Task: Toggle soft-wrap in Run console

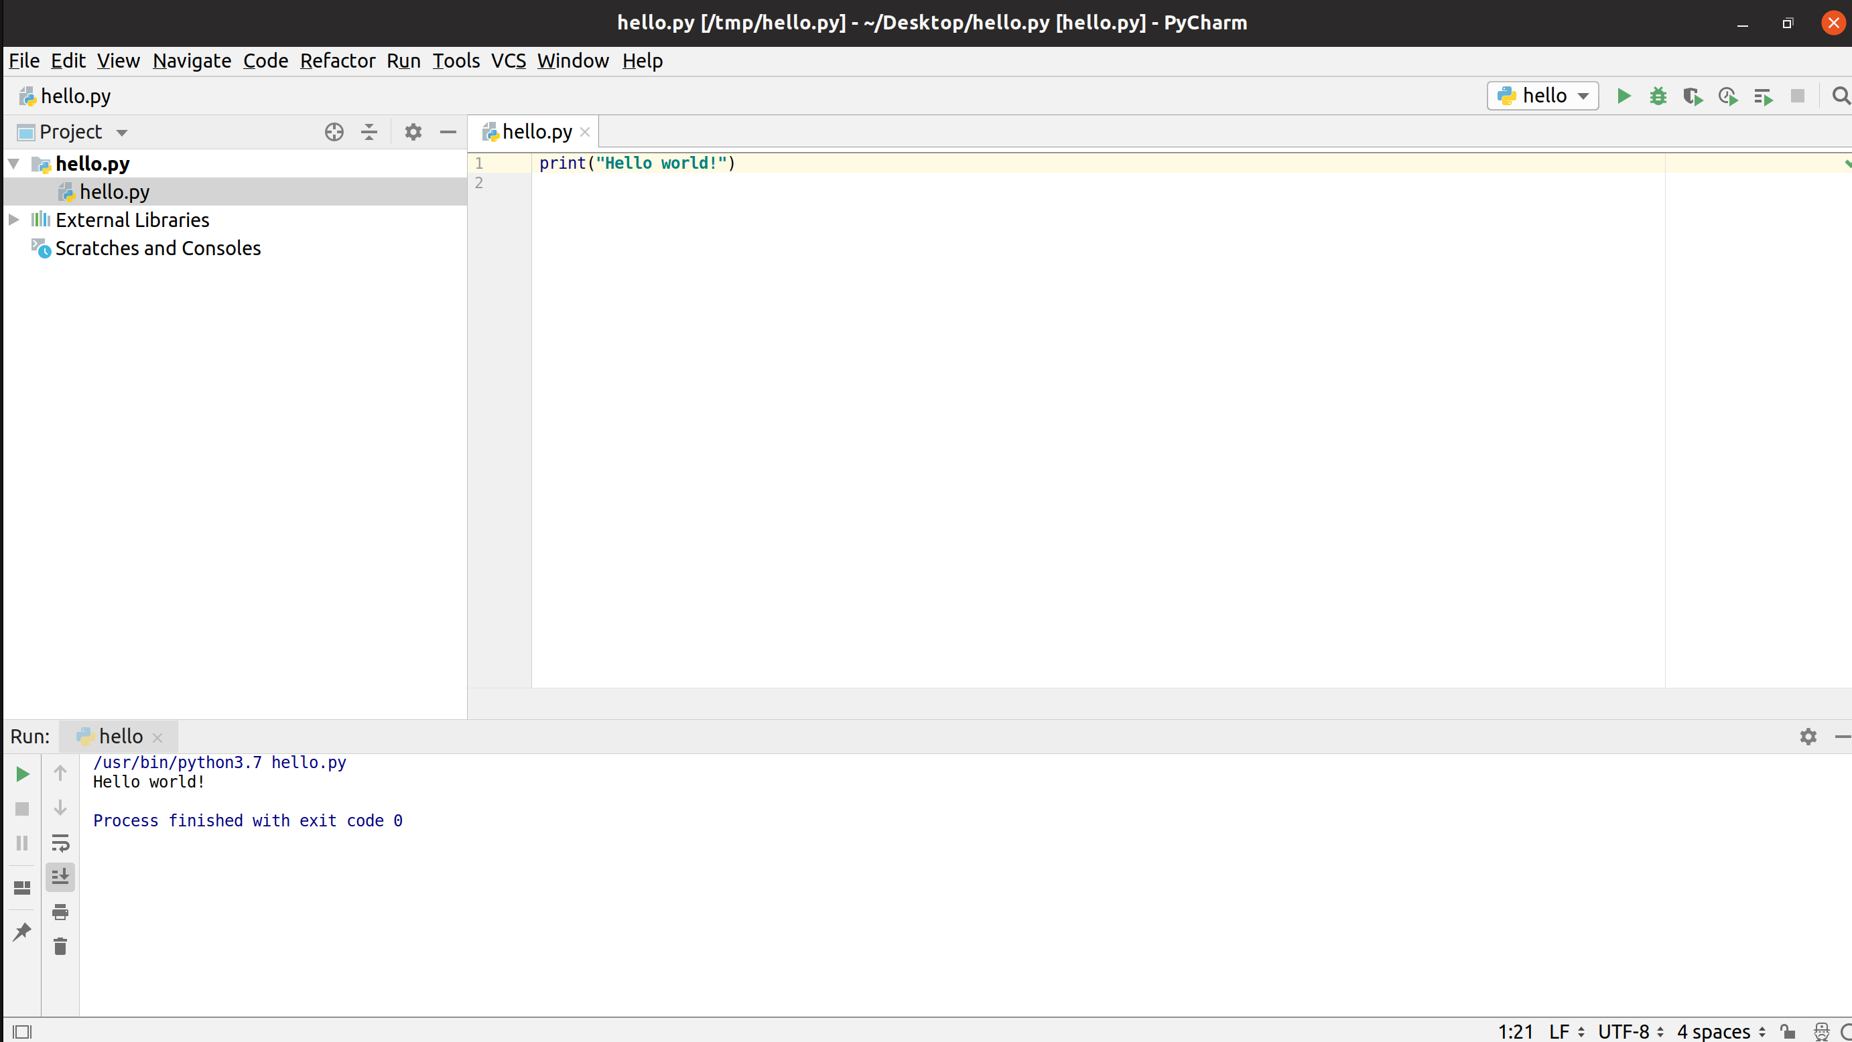Action: 60,842
